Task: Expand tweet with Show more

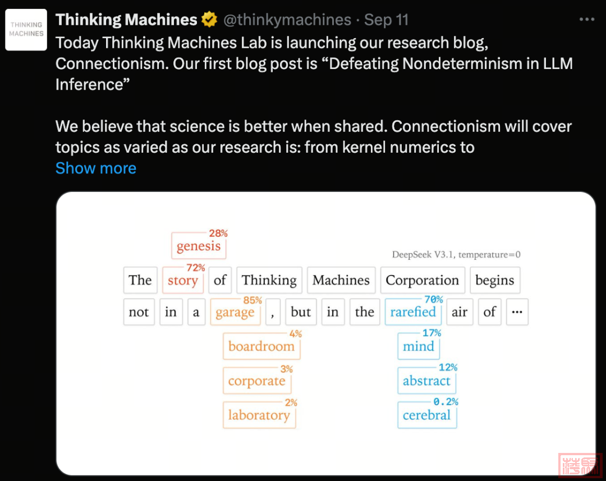Action: point(96,168)
